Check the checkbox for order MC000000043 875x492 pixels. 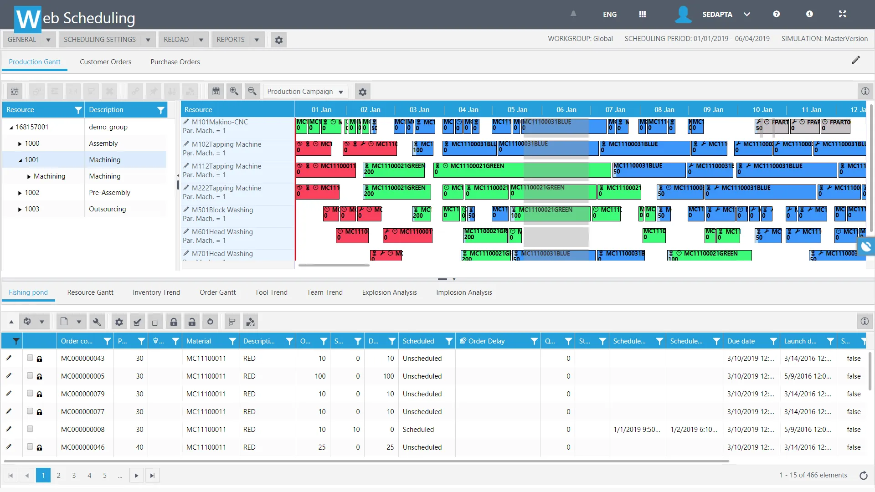pos(30,358)
